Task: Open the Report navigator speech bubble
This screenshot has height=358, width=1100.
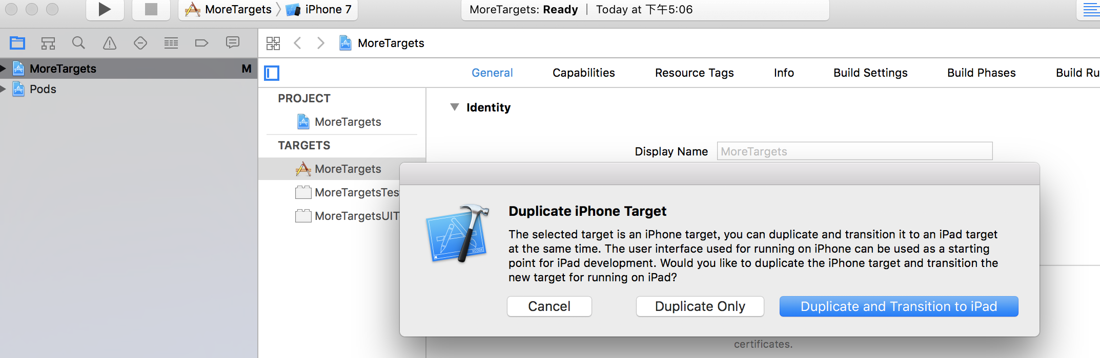Action: [x=233, y=42]
